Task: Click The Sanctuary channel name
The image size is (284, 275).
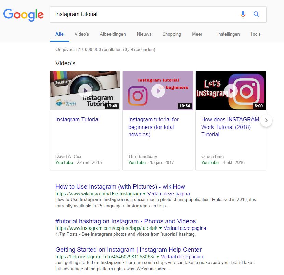Action: tap(143, 156)
